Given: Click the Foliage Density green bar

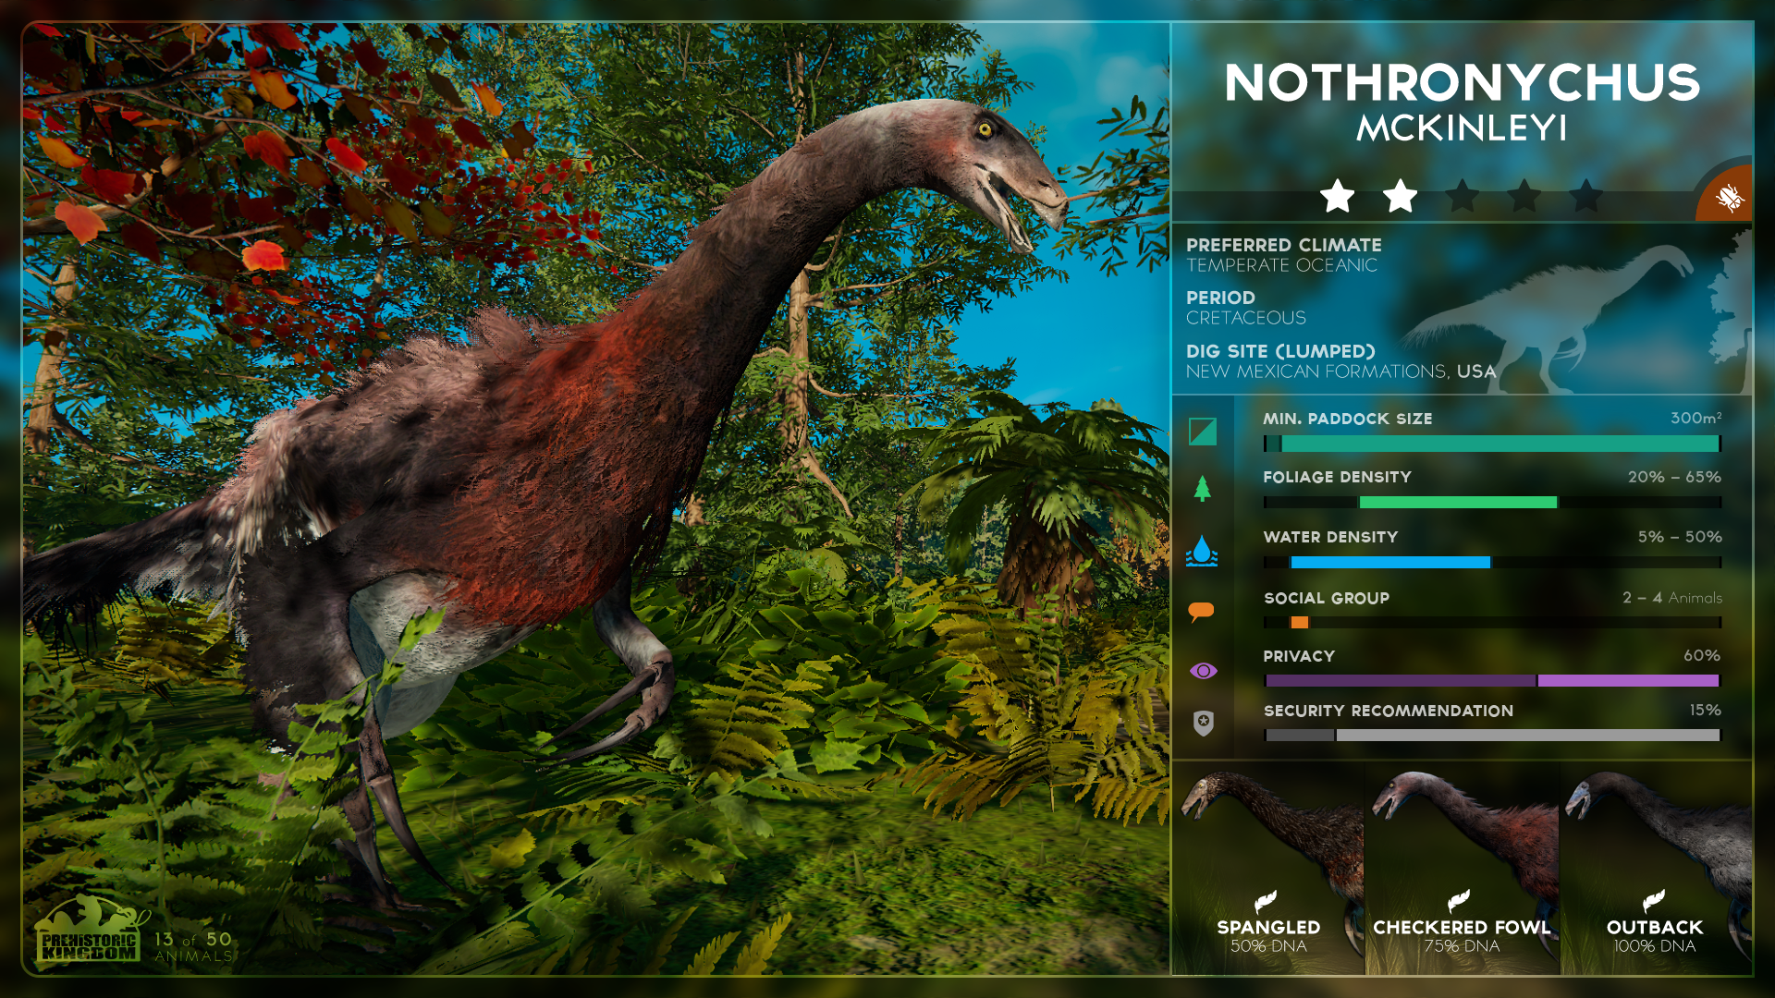Looking at the screenshot, I should [x=1458, y=503].
